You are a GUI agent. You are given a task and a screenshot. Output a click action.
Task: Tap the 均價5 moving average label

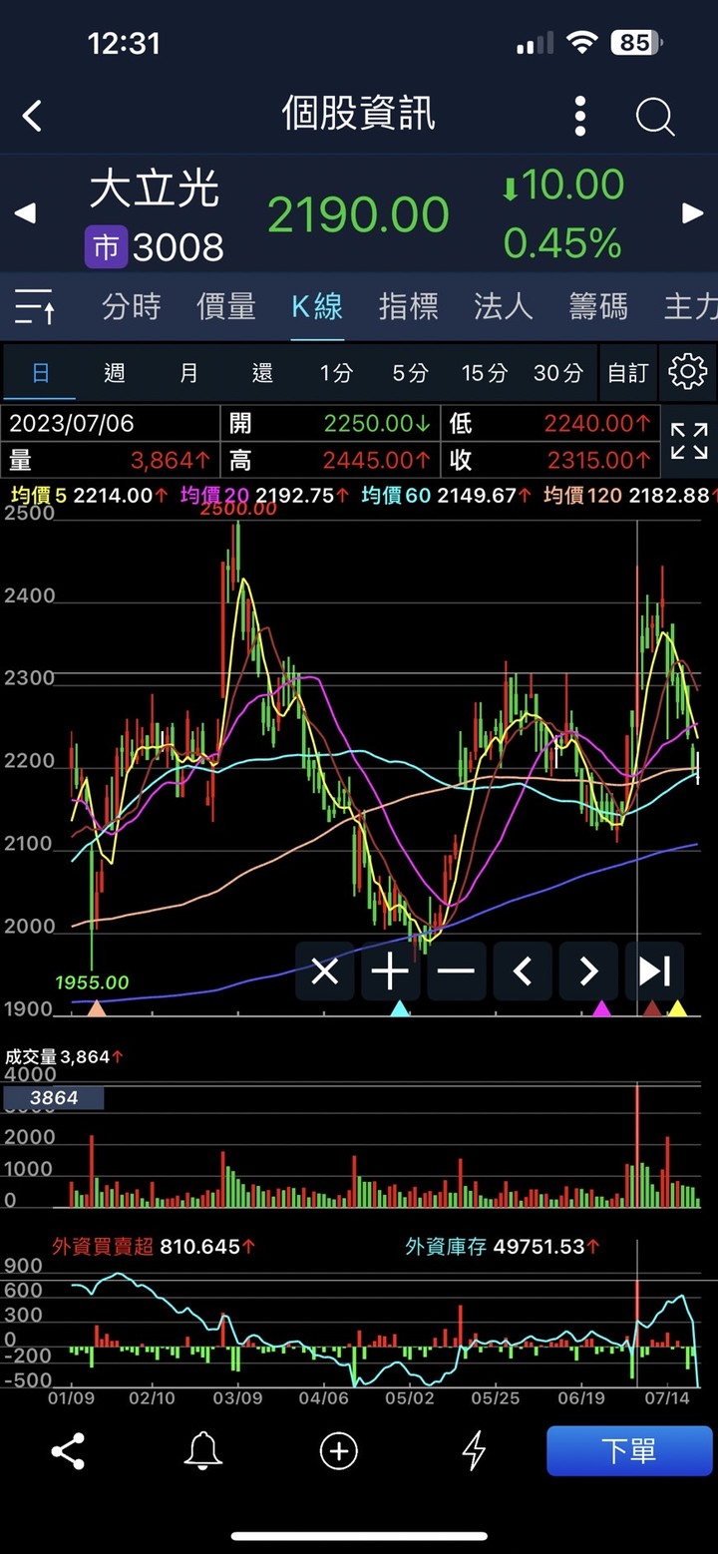pyautogui.click(x=38, y=495)
